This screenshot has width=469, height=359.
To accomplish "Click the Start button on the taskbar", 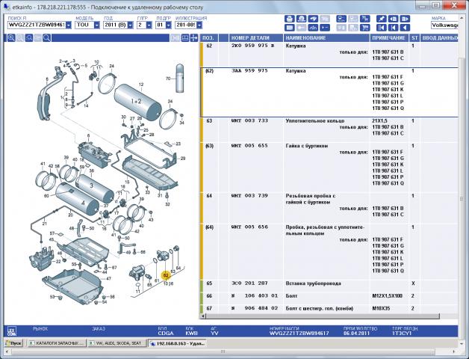I will point(14,343).
